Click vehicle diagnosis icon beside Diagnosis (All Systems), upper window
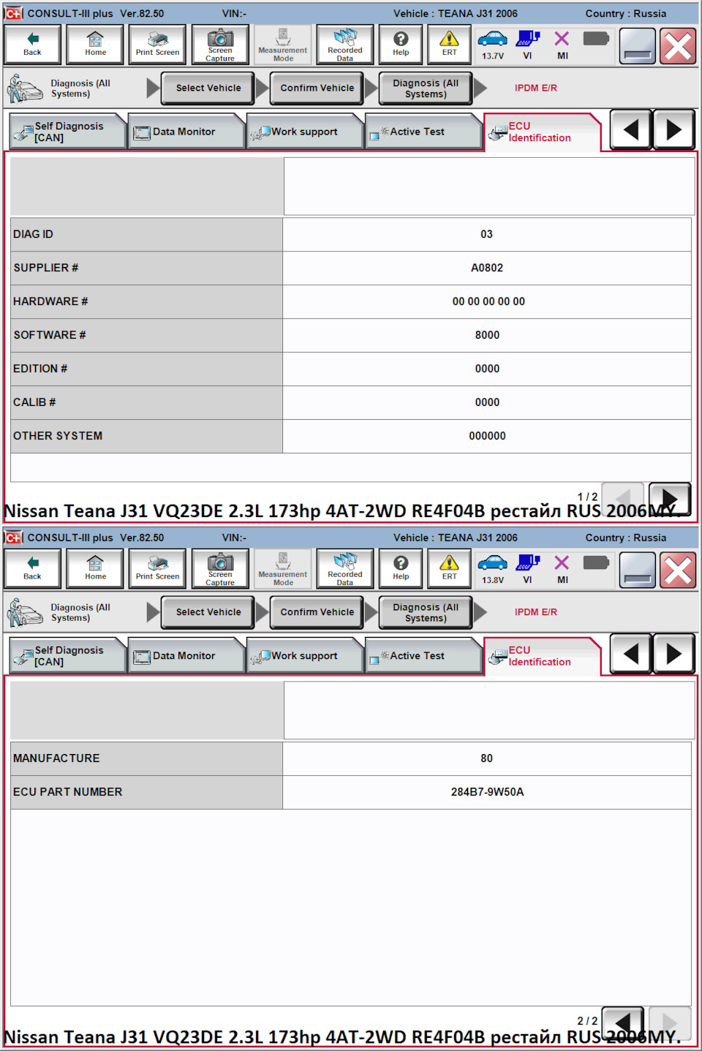 (25, 88)
